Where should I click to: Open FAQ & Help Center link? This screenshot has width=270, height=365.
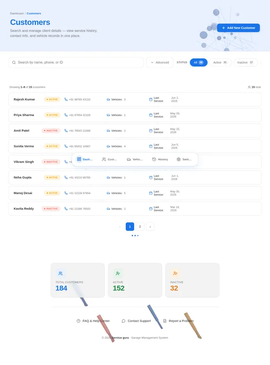pyautogui.click(x=93, y=321)
